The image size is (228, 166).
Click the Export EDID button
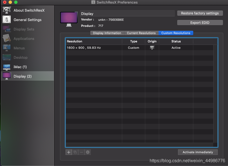pos(200,23)
